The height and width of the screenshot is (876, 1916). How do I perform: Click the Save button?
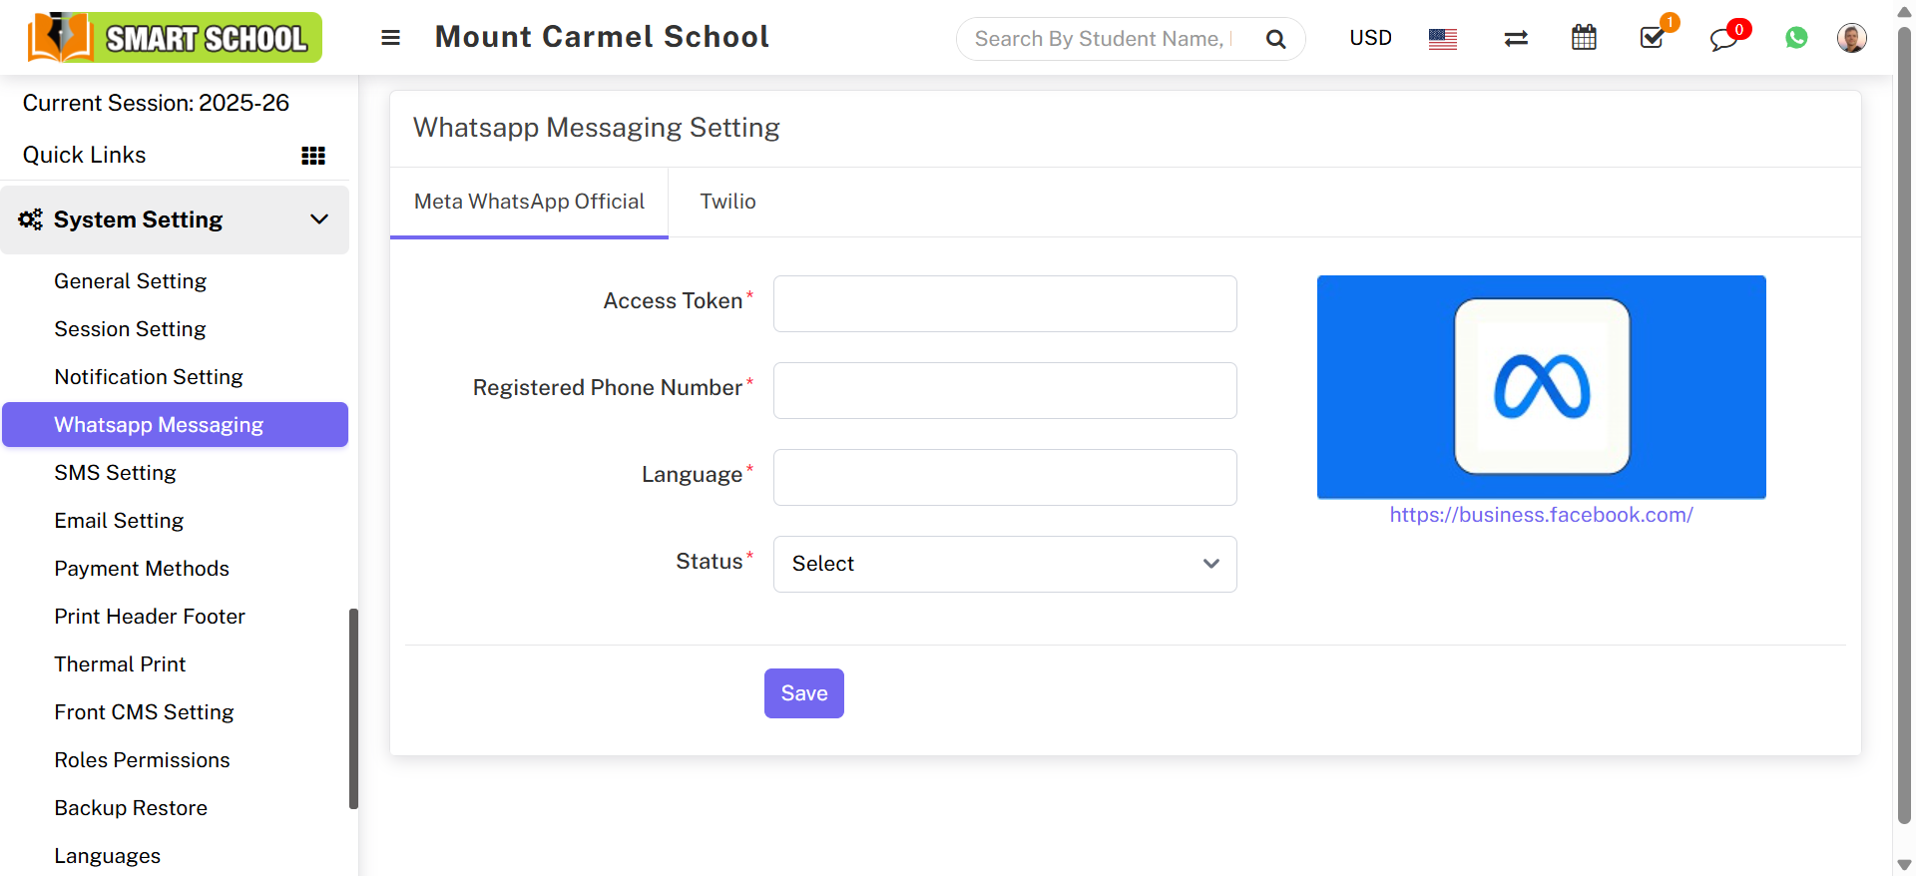click(803, 693)
